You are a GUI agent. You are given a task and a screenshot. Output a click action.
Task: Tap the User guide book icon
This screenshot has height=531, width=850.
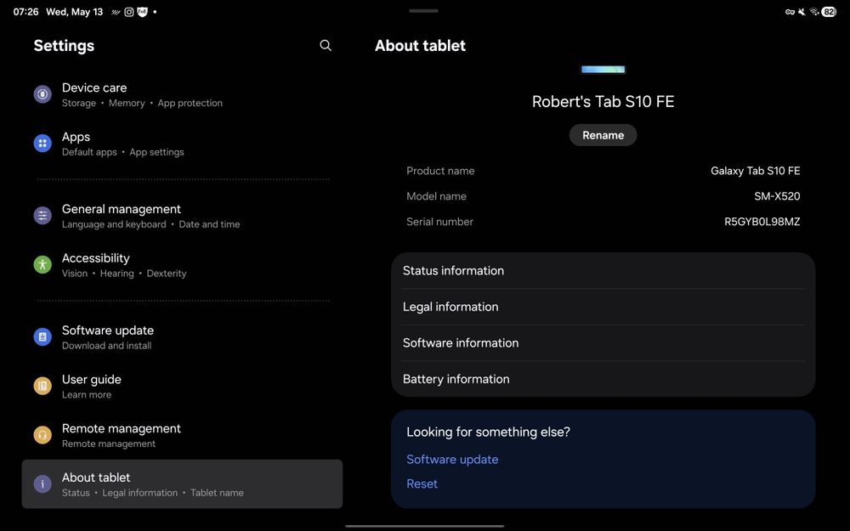pos(42,387)
